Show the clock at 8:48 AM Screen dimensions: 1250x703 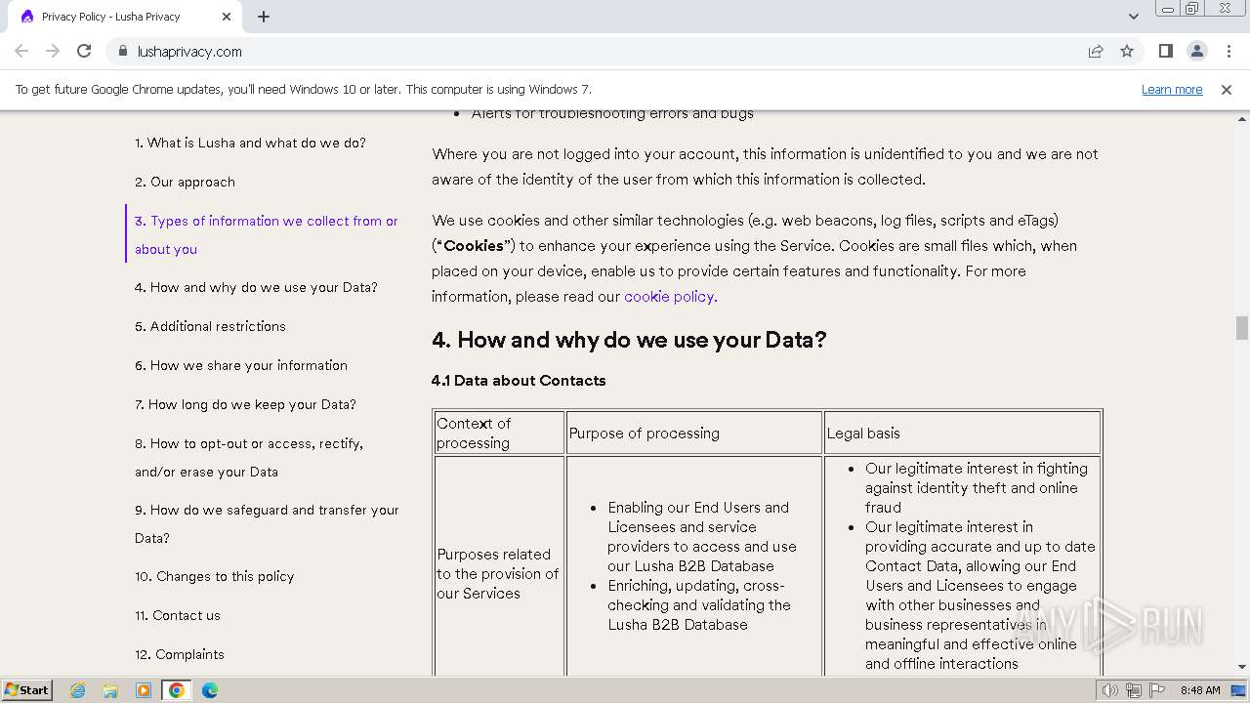tap(1200, 690)
